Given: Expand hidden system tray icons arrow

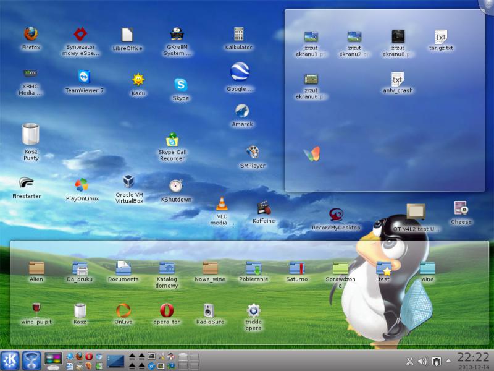Looking at the screenshot, I should pyautogui.click(x=448, y=361).
